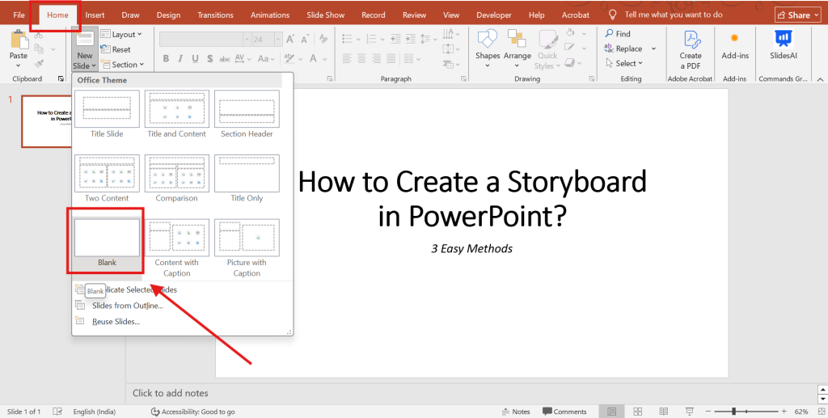828x418 pixels.
Task: Click the Shapes gallery icon
Action: (487, 39)
